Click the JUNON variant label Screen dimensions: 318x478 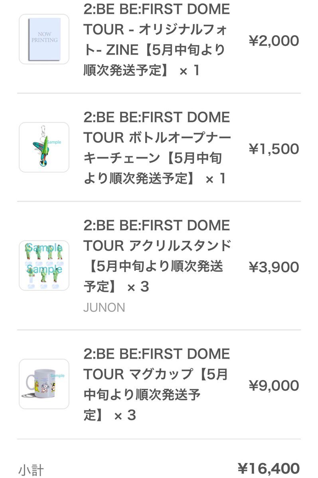104,307
